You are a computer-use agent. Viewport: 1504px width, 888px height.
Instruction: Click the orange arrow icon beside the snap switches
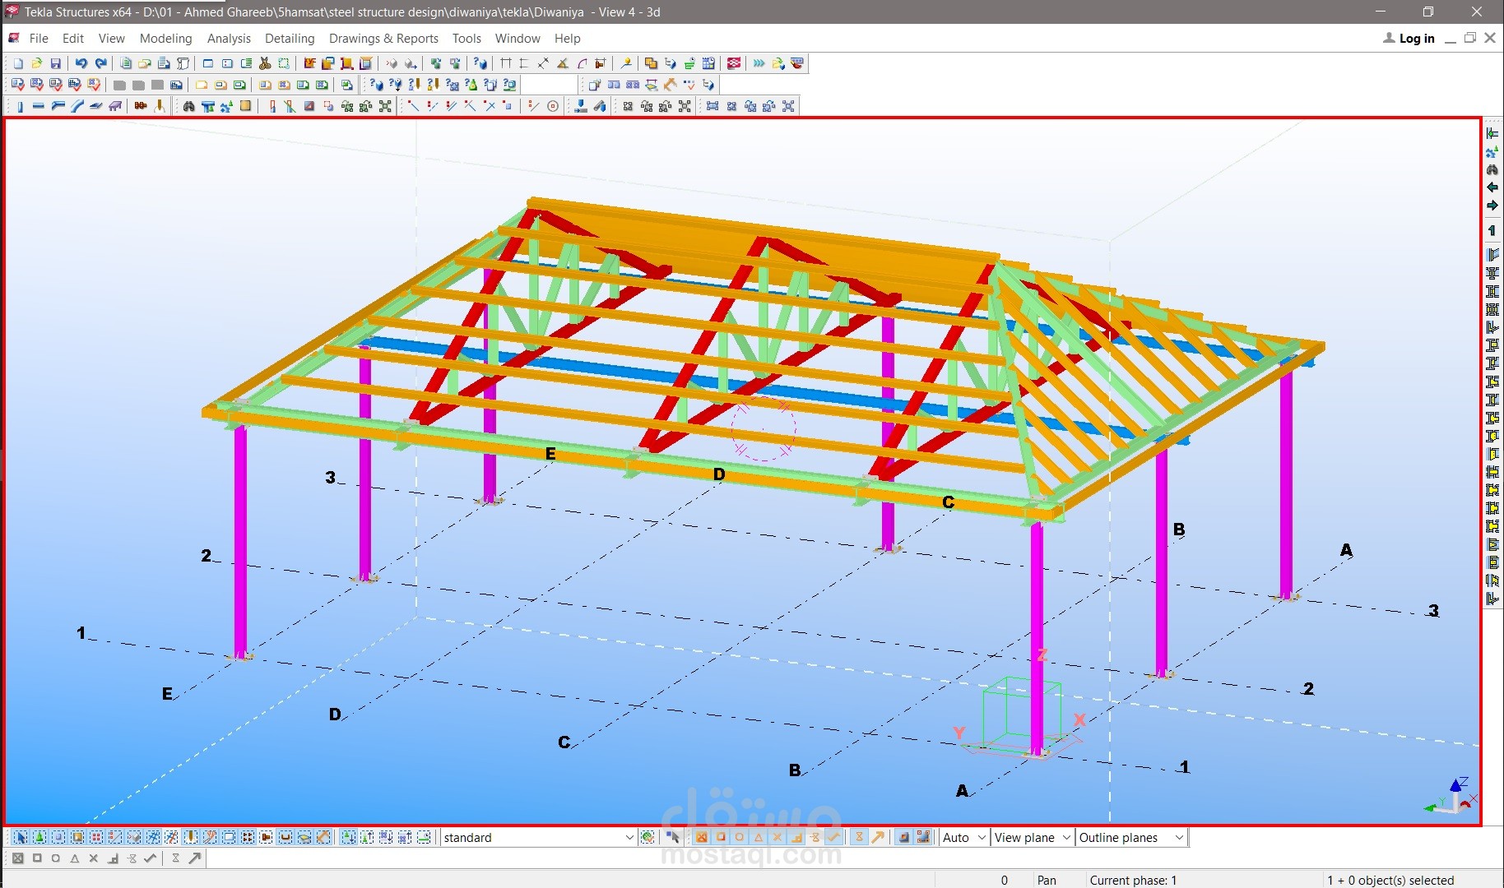point(878,837)
